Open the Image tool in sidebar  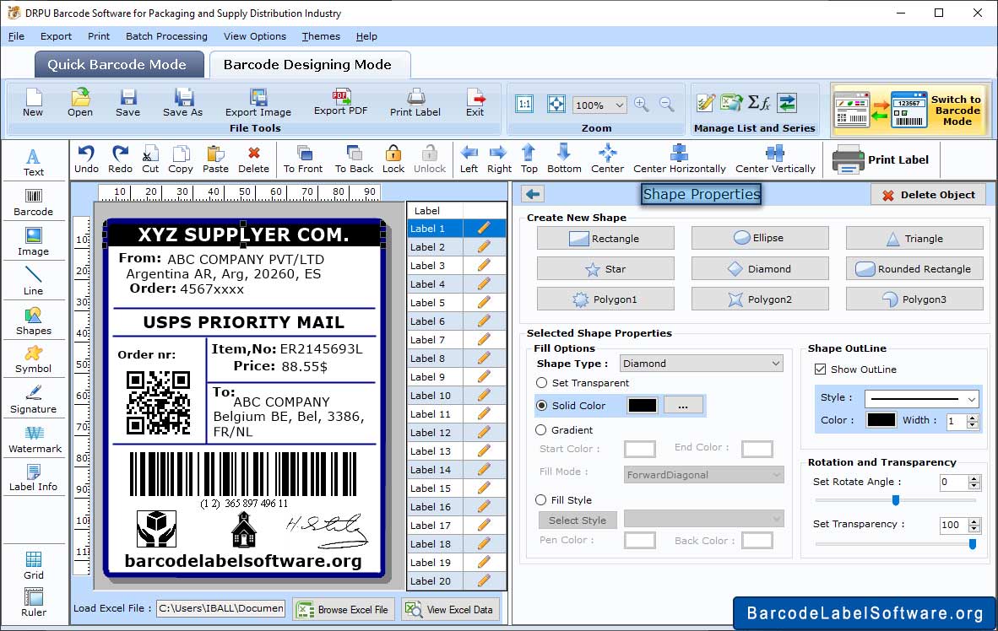point(33,242)
